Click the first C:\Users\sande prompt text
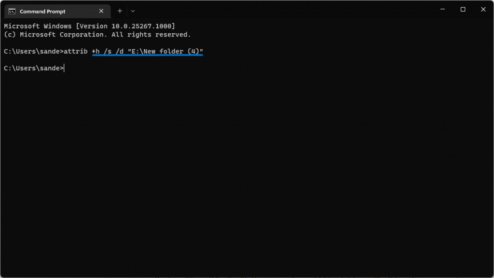Viewport: 494px width, 278px height. [x=34, y=51]
